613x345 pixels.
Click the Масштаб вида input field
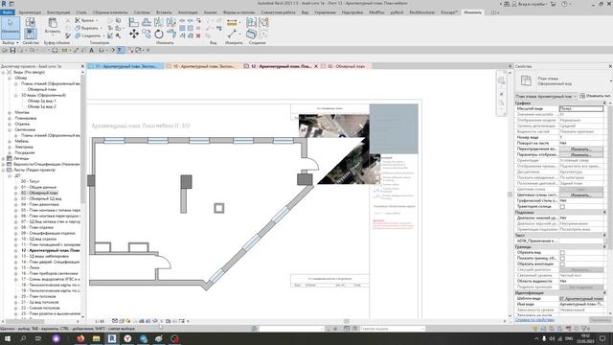pyautogui.click(x=581, y=108)
